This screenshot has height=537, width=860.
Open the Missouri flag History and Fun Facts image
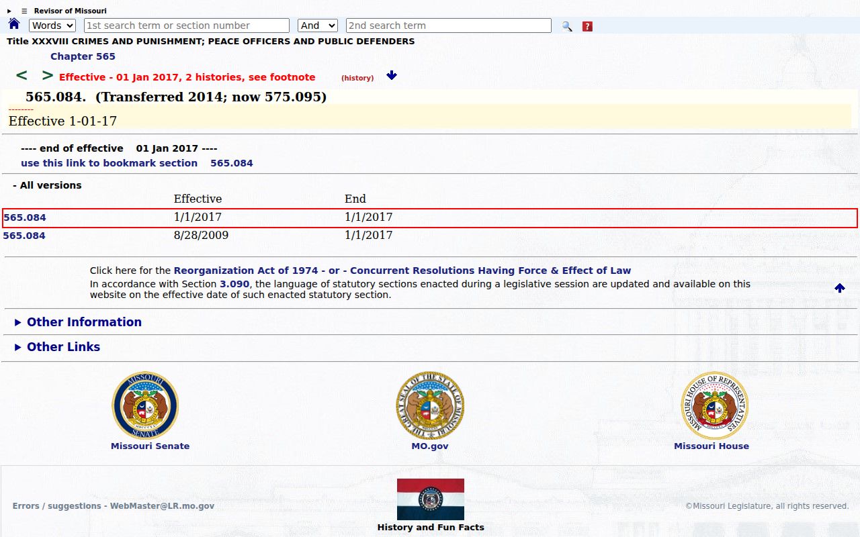click(431, 499)
